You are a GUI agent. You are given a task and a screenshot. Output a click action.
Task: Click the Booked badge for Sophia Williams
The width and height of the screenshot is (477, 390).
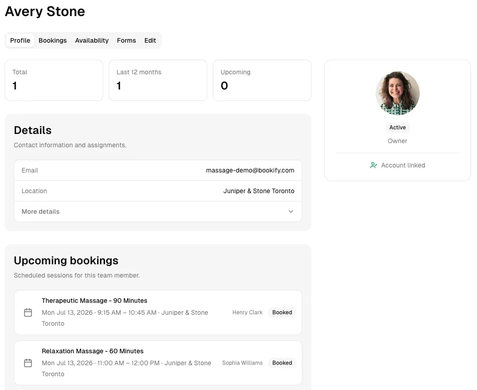pyautogui.click(x=282, y=363)
